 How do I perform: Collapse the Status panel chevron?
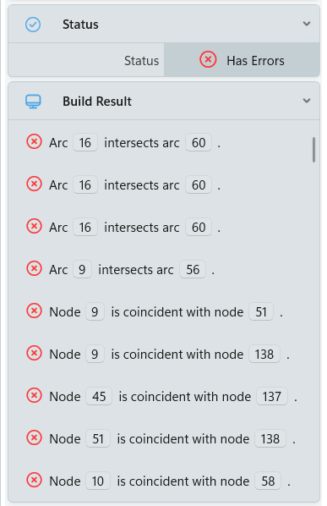coord(307,24)
